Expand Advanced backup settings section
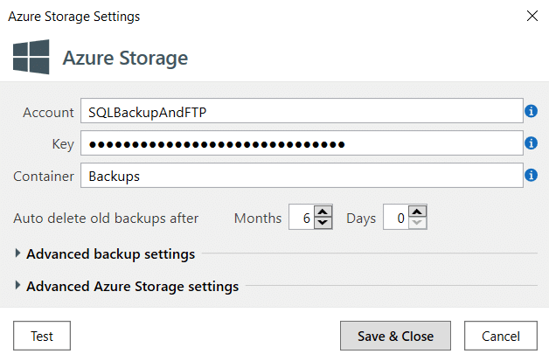 (111, 253)
